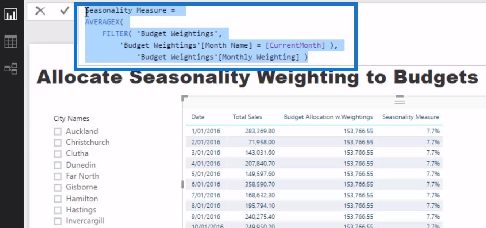Toggle the Gisborne checkbox

58,188
